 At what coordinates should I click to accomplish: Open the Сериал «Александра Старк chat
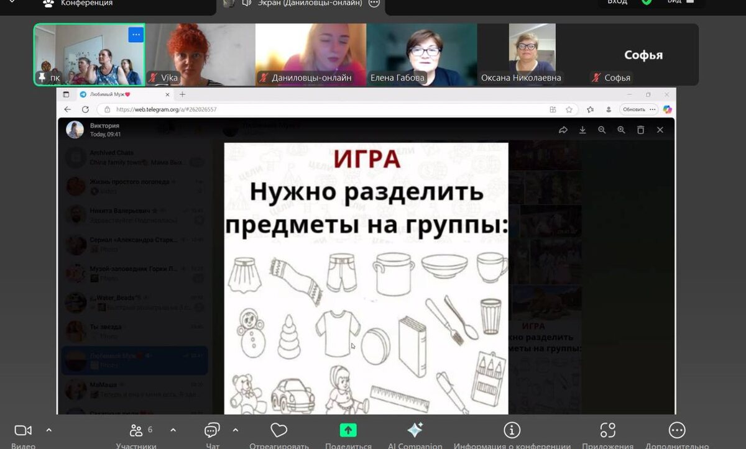pyautogui.click(x=134, y=244)
